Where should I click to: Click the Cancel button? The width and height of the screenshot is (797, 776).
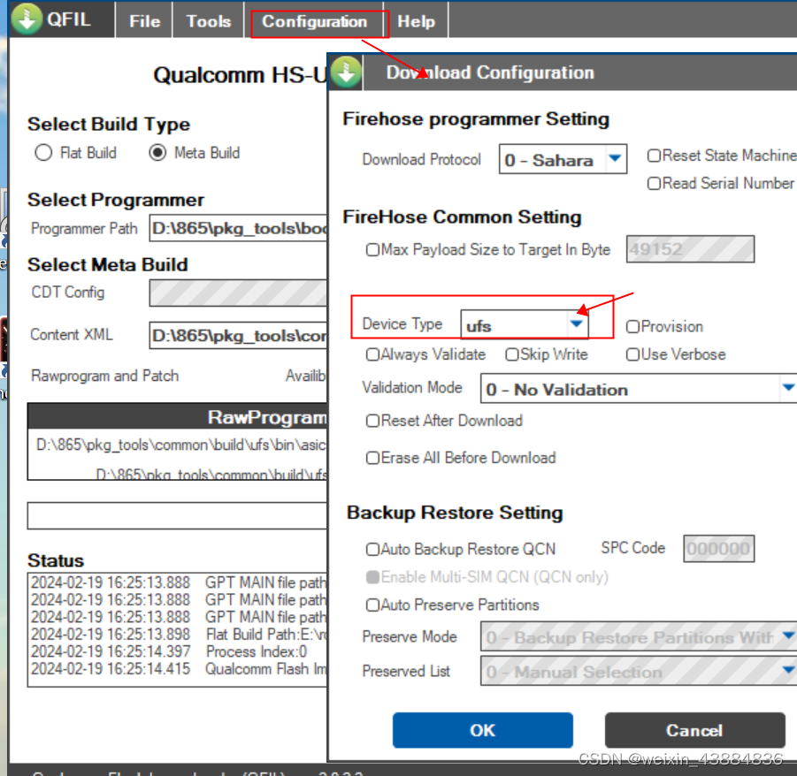pos(695,730)
